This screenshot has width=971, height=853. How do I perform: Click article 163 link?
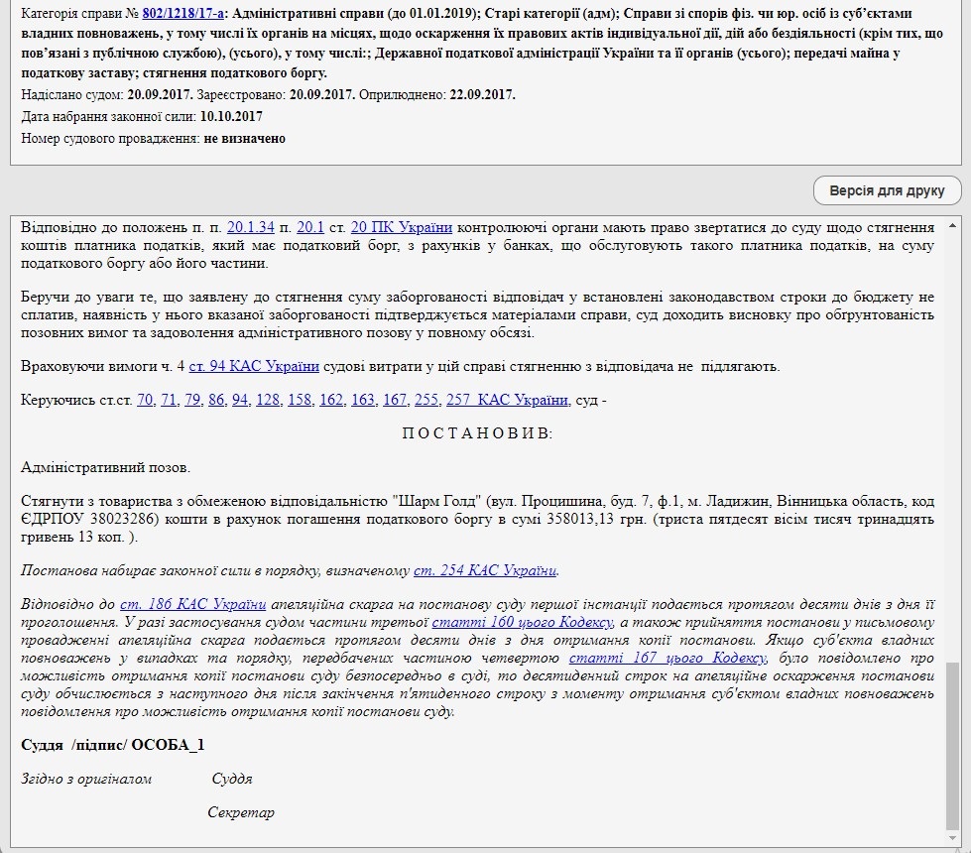363,400
